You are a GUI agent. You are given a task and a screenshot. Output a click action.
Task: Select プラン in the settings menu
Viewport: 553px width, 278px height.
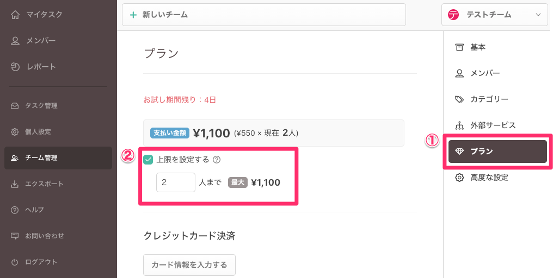tap(497, 151)
